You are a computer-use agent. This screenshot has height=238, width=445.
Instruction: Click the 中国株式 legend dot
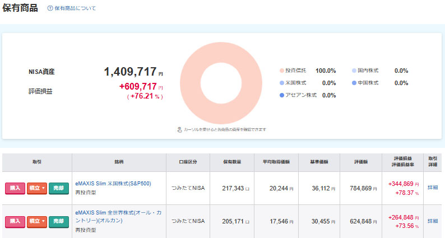[x=354, y=83]
